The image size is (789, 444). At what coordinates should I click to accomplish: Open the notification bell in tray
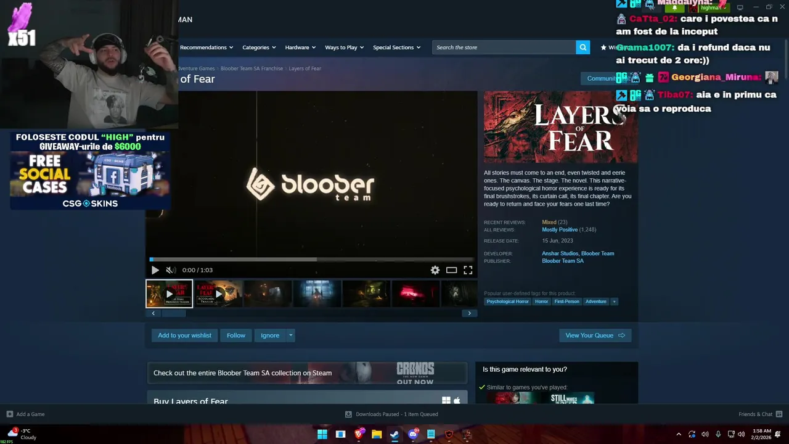coord(778,434)
